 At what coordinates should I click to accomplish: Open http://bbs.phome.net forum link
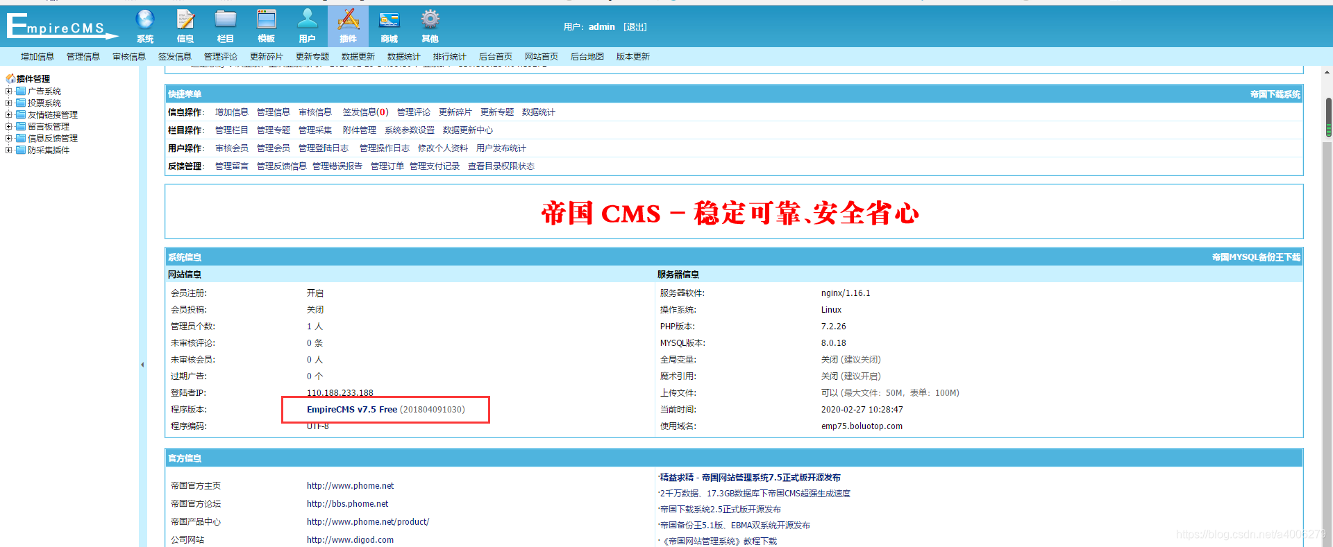point(348,504)
